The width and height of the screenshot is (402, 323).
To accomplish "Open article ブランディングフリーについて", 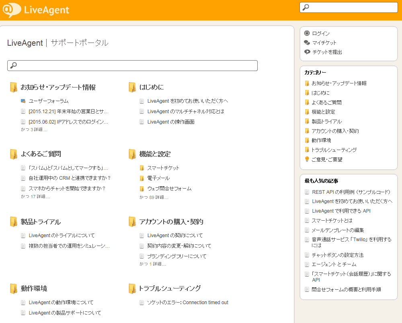I will pyautogui.click(x=176, y=256).
